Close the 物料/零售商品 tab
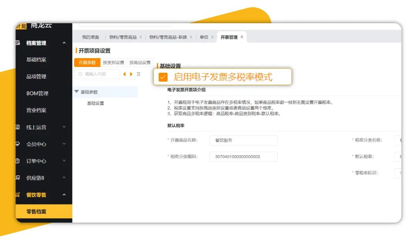The width and height of the screenshot is (417, 246). (x=141, y=37)
